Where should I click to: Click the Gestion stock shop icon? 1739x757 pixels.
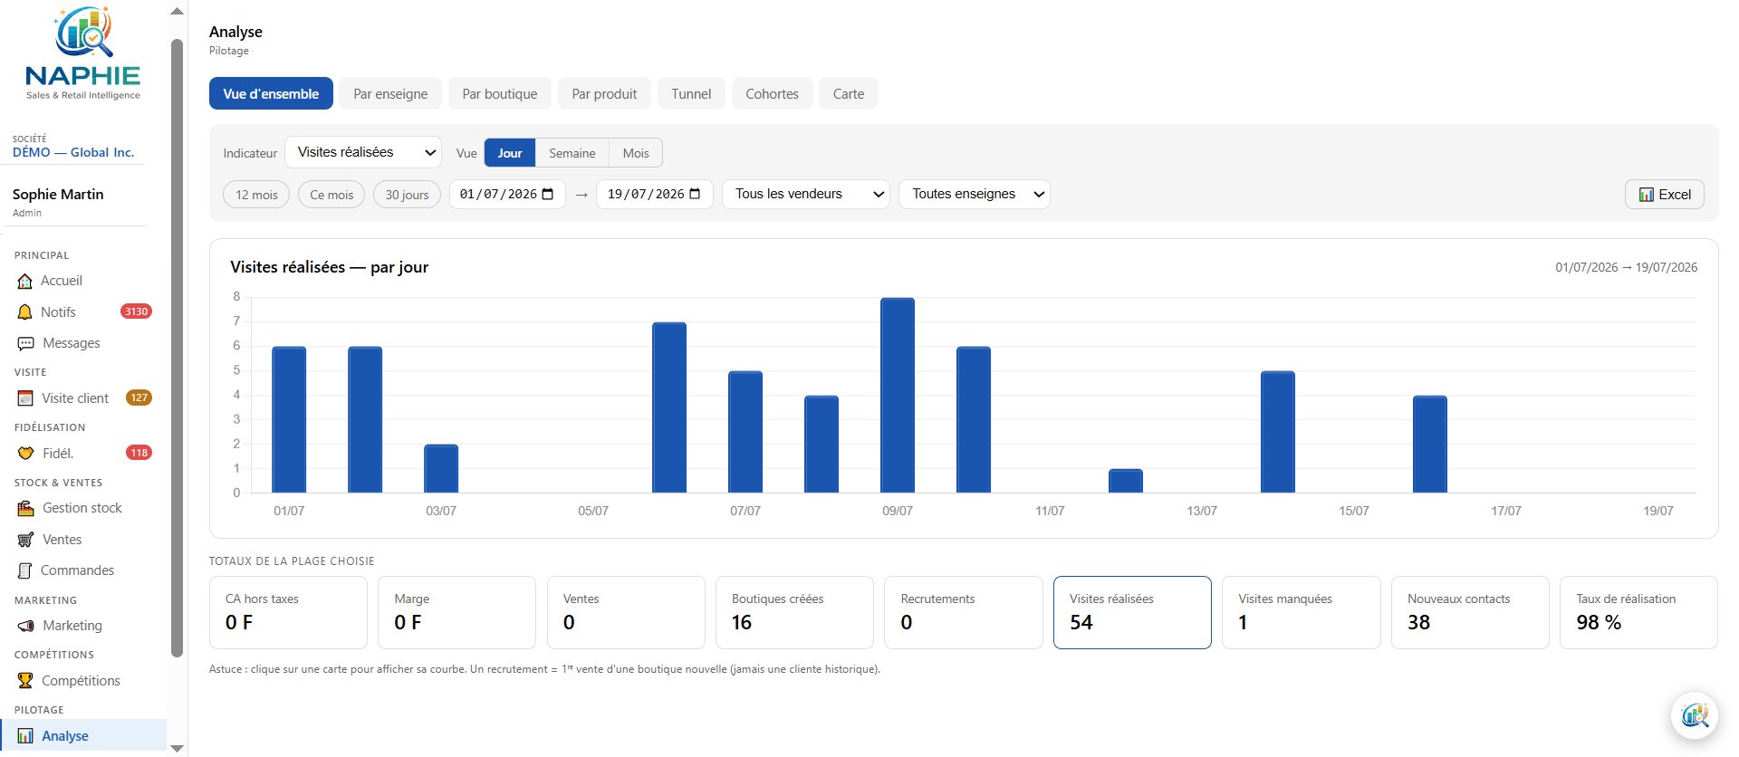[26, 509]
